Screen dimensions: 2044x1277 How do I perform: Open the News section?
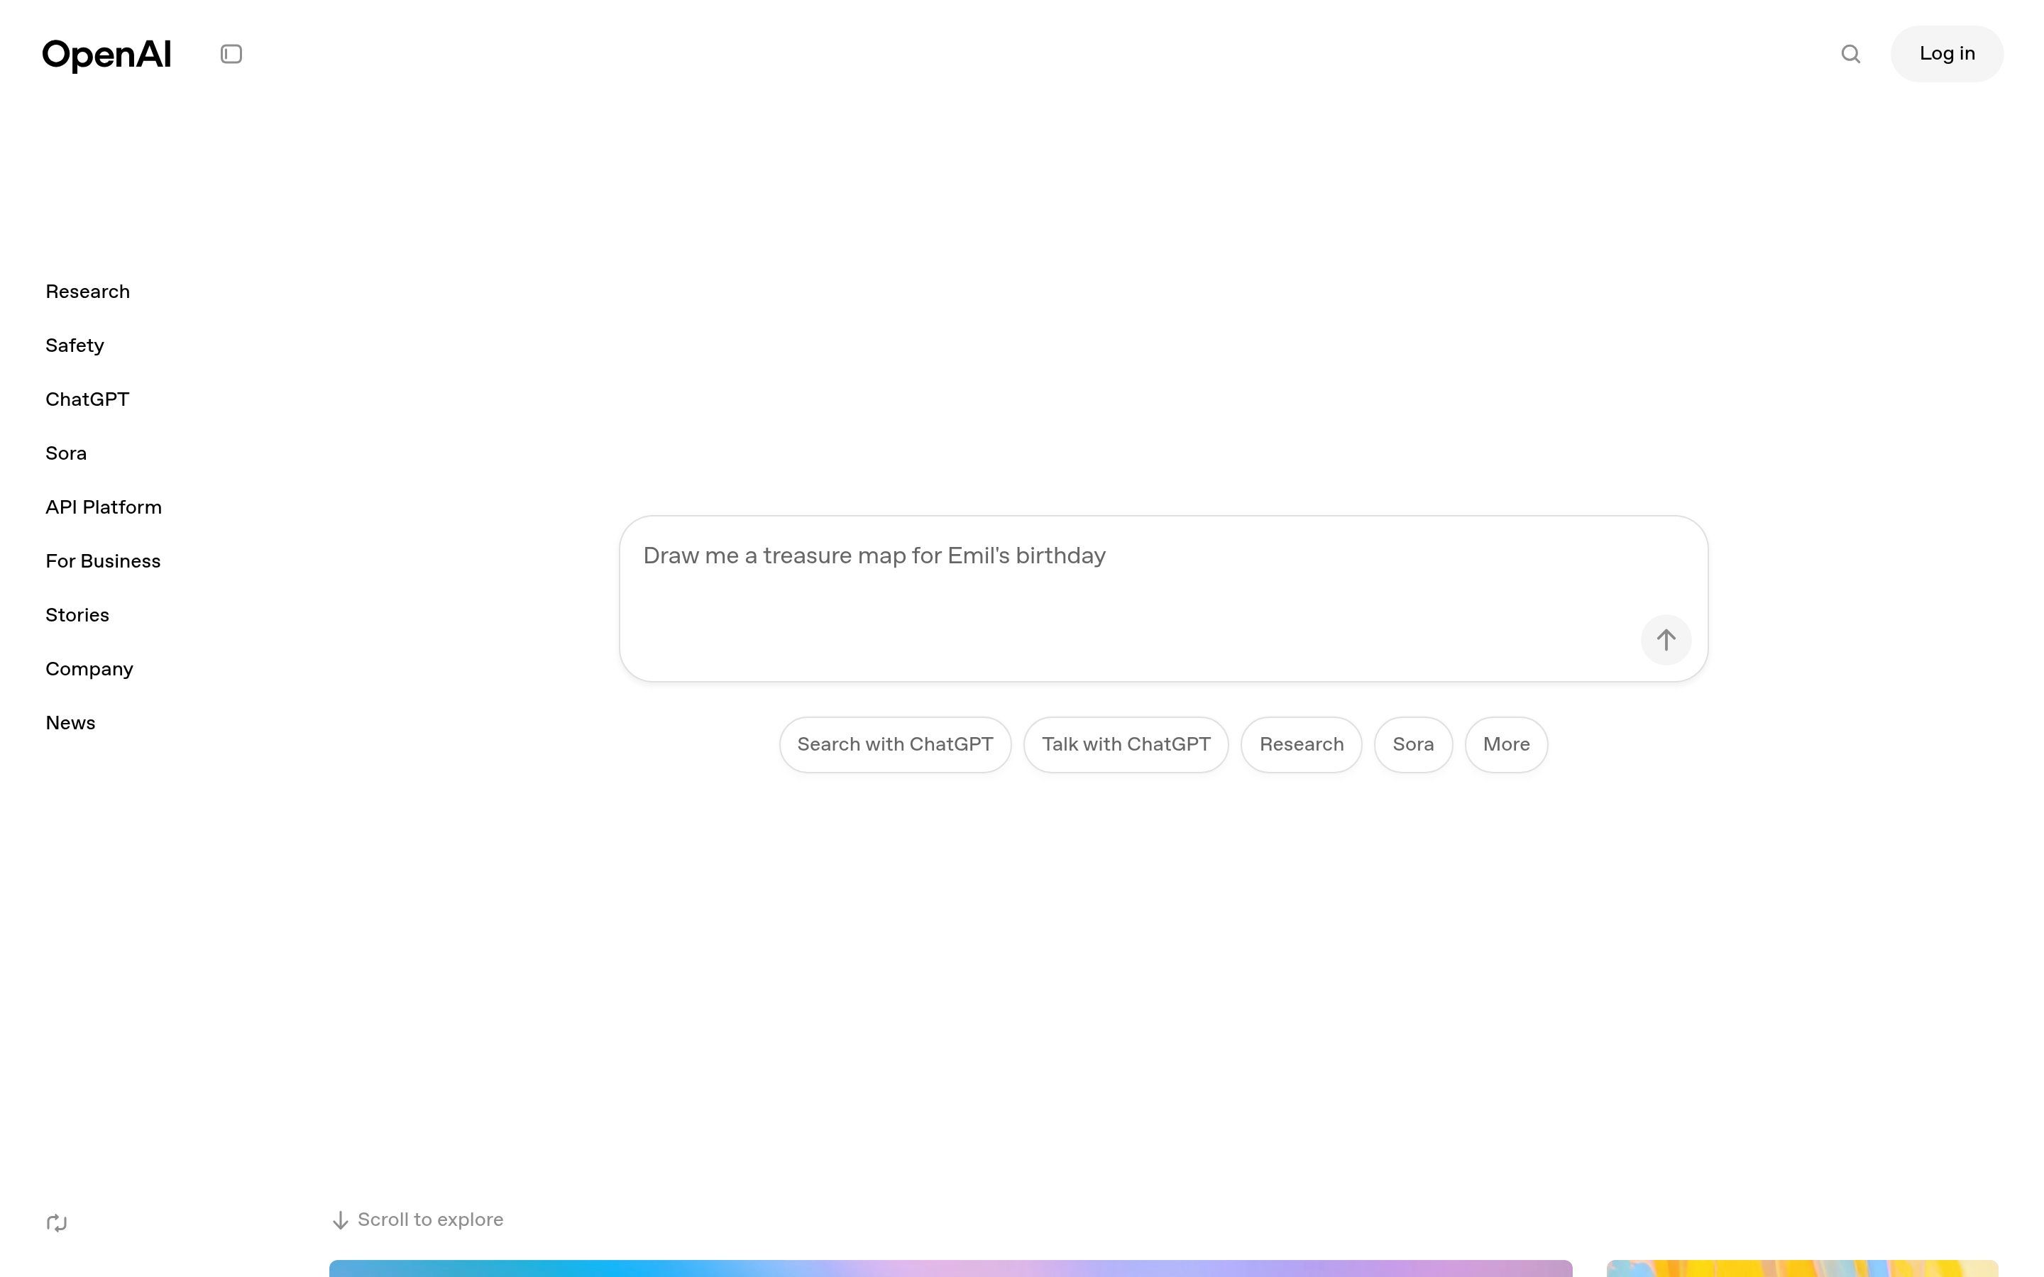70,722
